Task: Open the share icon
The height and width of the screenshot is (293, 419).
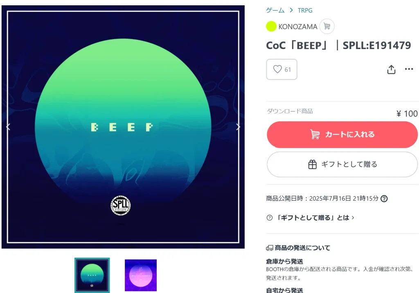Action: 391,70
